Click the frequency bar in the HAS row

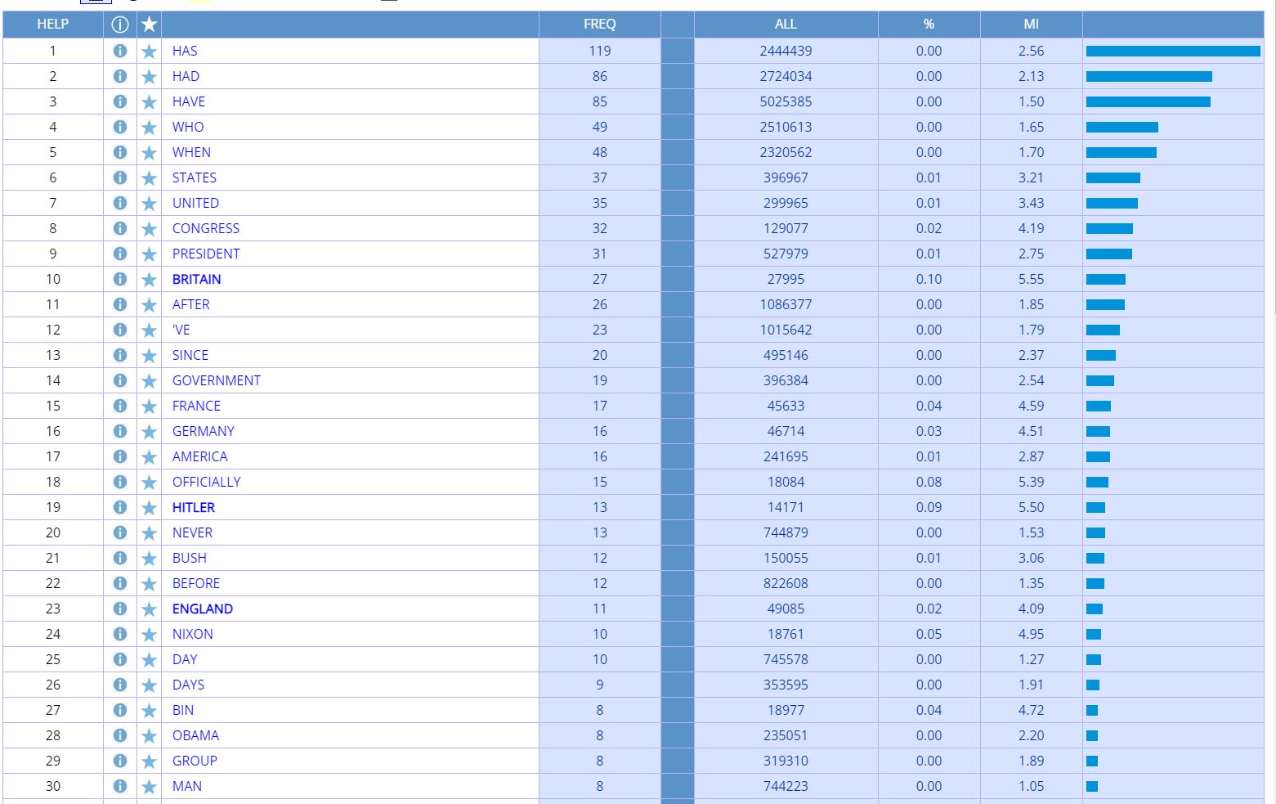[1173, 52]
